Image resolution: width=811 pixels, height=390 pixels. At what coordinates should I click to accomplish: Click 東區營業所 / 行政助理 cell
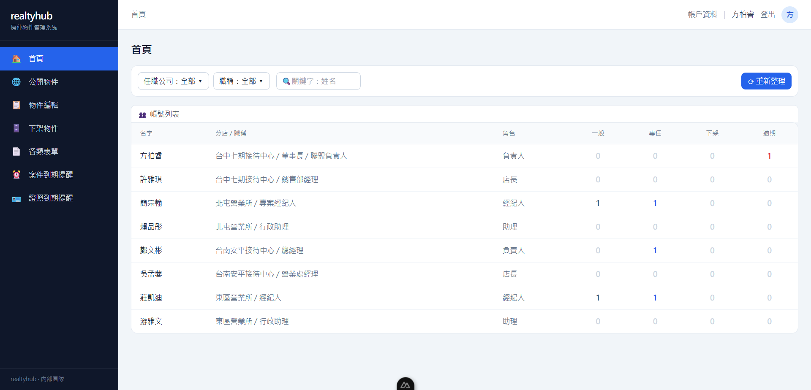click(252, 322)
